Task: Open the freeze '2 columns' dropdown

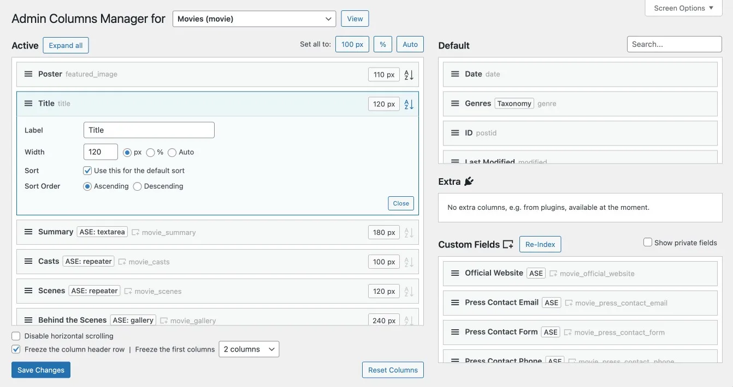Action: 249,349
